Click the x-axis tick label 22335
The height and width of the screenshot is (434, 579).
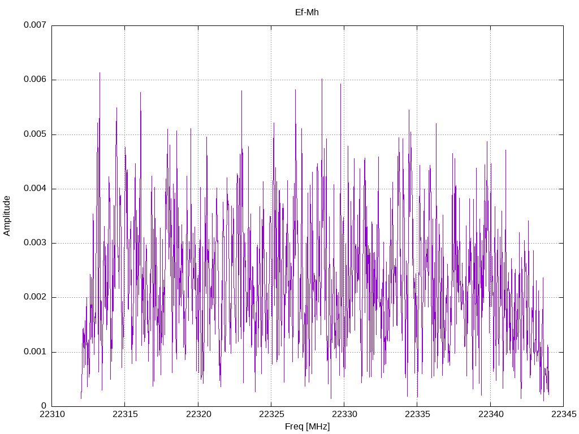[418, 414]
